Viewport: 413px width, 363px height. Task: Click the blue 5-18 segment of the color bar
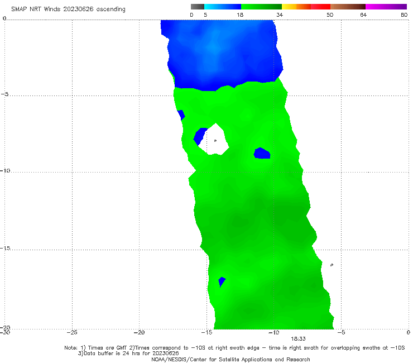coord(223,7)
